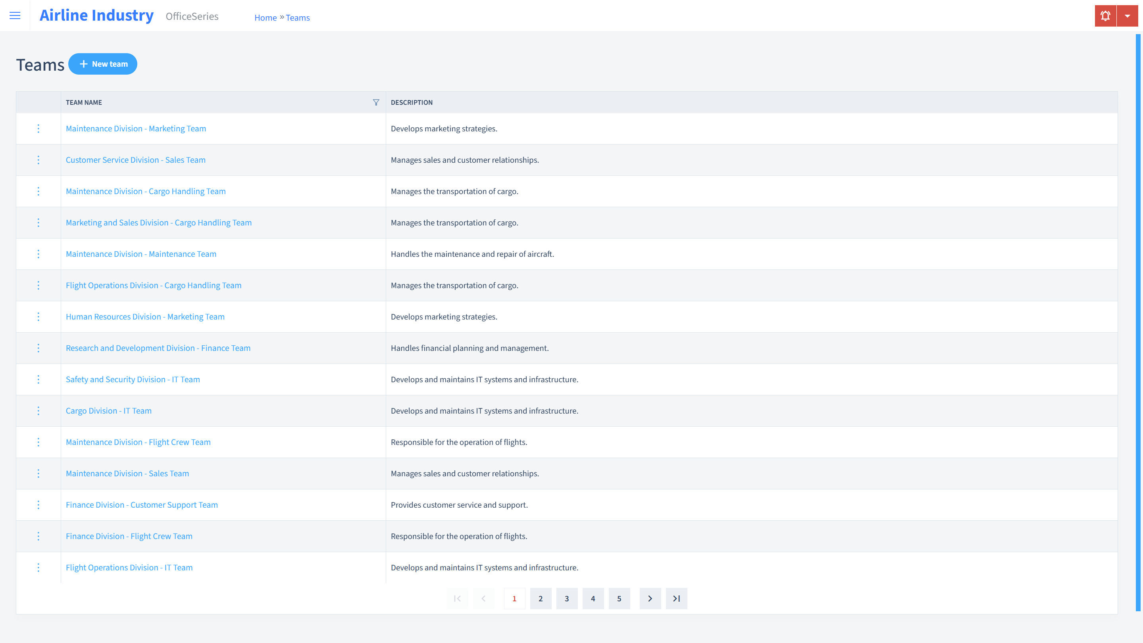The width and height of the screenshot is (1143, 643).
Task: Select page 5 in pagination
Action: click(620, 598)
